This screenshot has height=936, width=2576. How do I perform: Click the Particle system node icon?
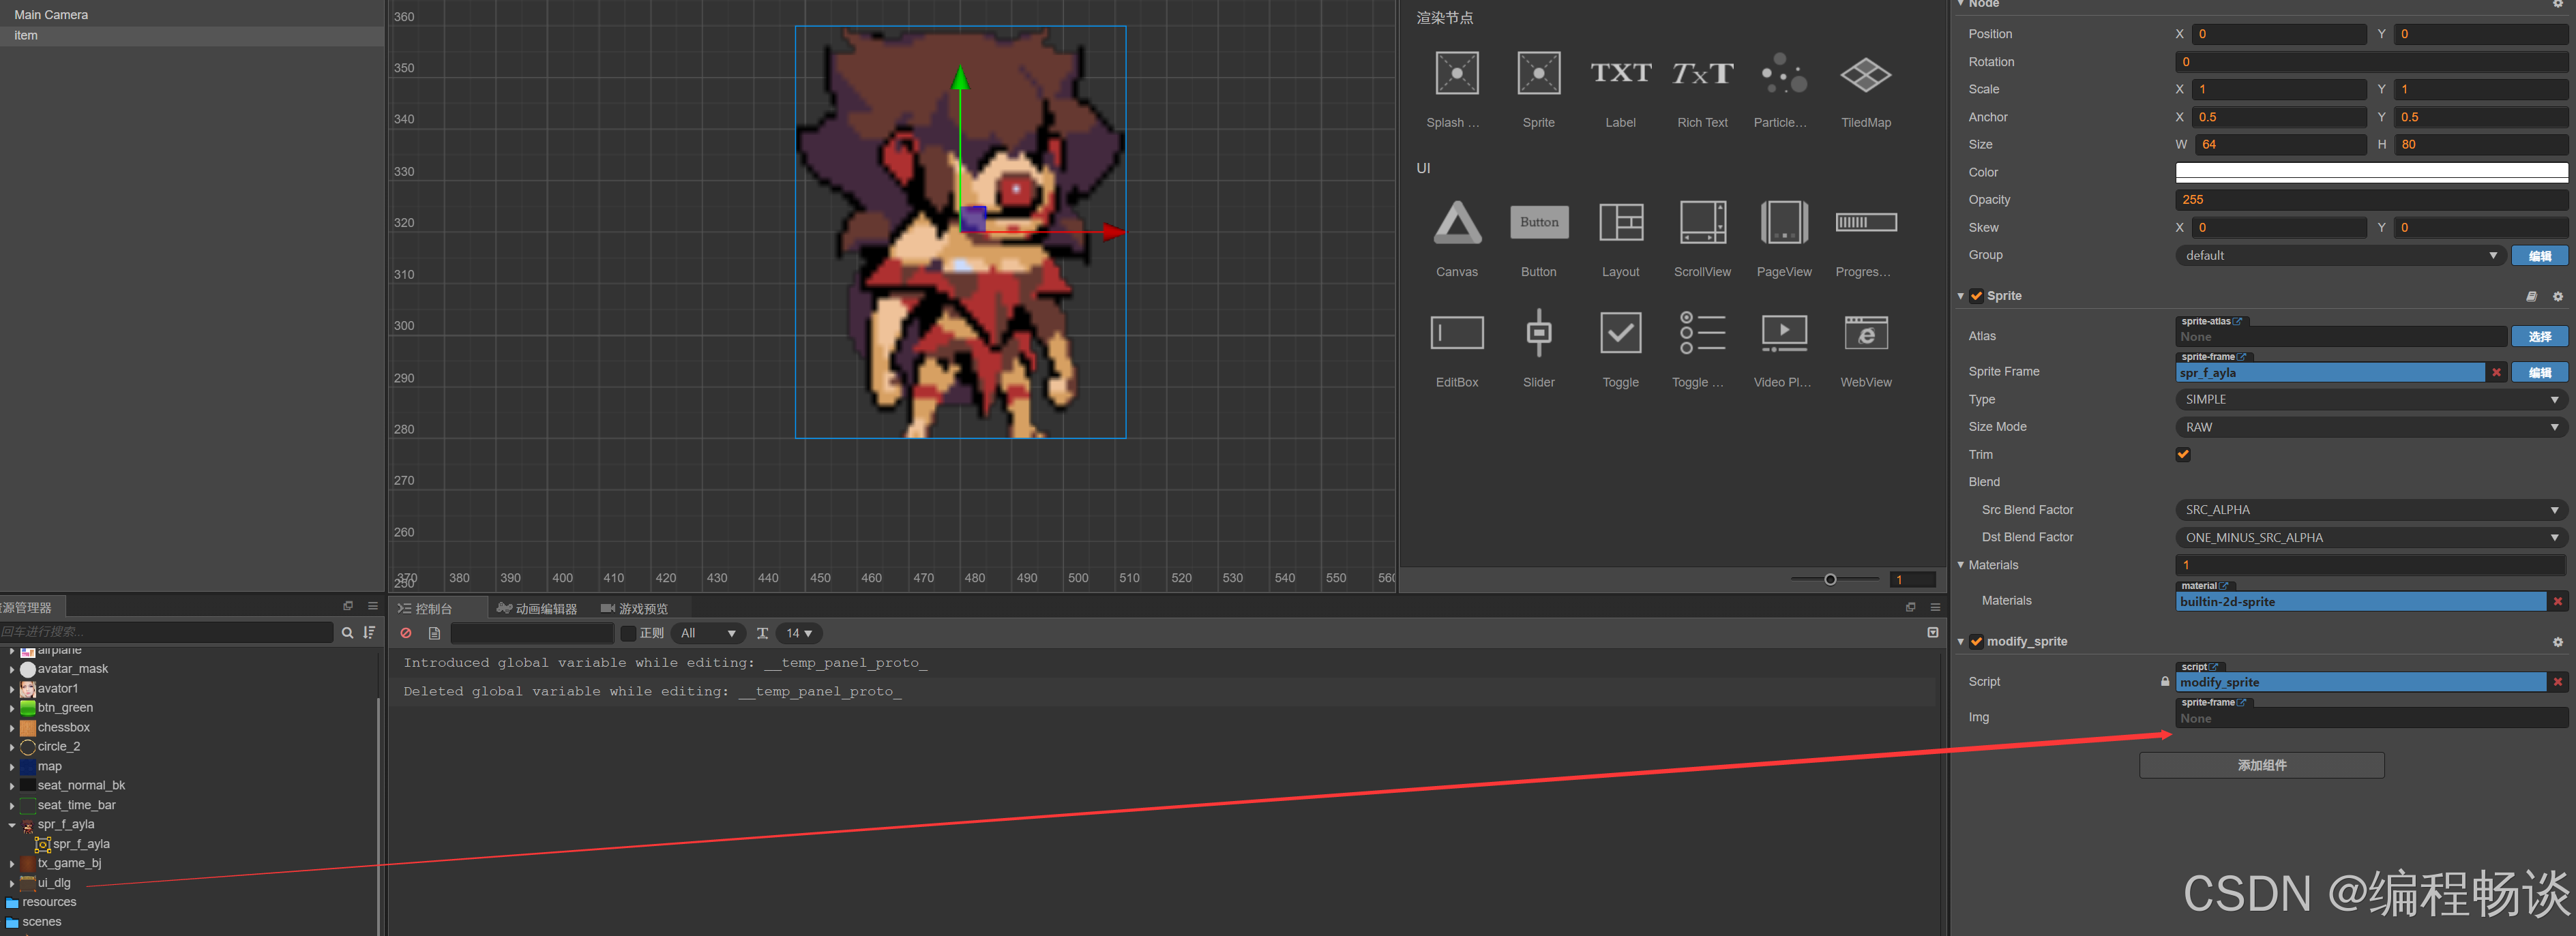click(x=1783, y=74)
